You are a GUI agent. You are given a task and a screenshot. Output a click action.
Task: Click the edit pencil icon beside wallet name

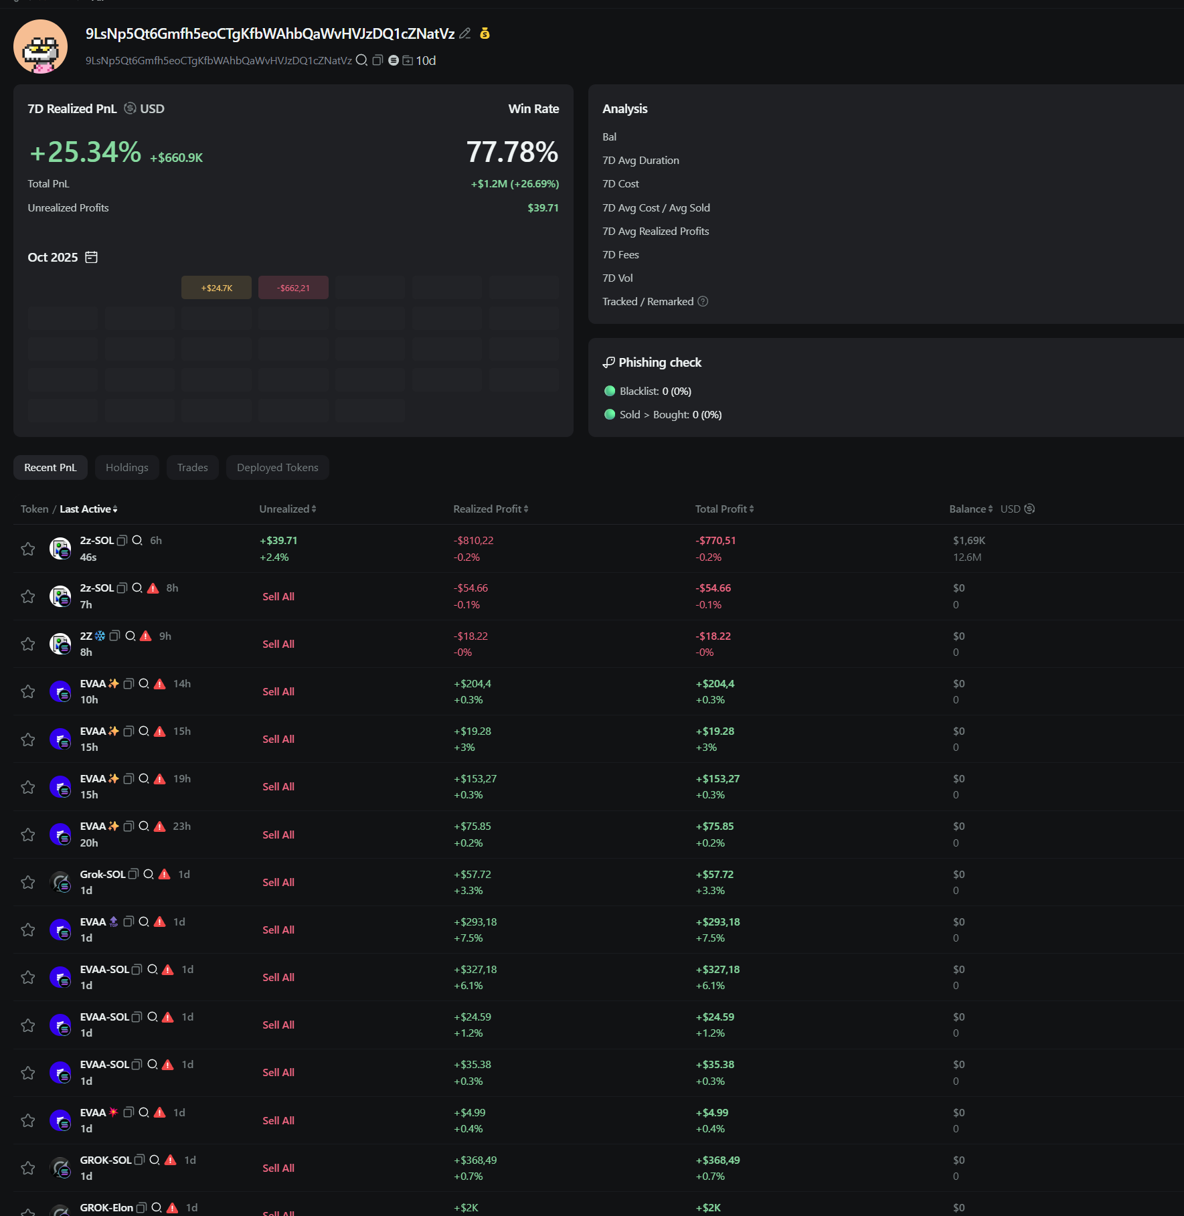pyautogui.click(x=465, y=33)
